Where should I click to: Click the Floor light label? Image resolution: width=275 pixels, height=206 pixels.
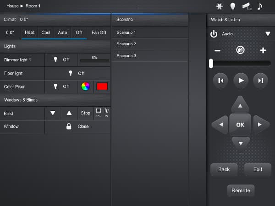(x=13, y=73)
